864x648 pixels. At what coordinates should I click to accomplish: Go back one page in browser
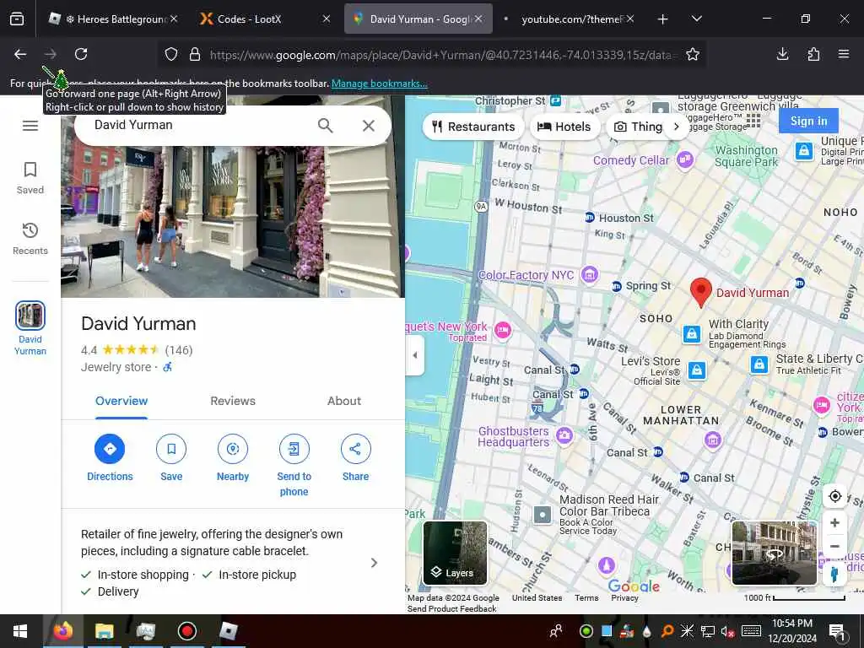pos(20,54)
